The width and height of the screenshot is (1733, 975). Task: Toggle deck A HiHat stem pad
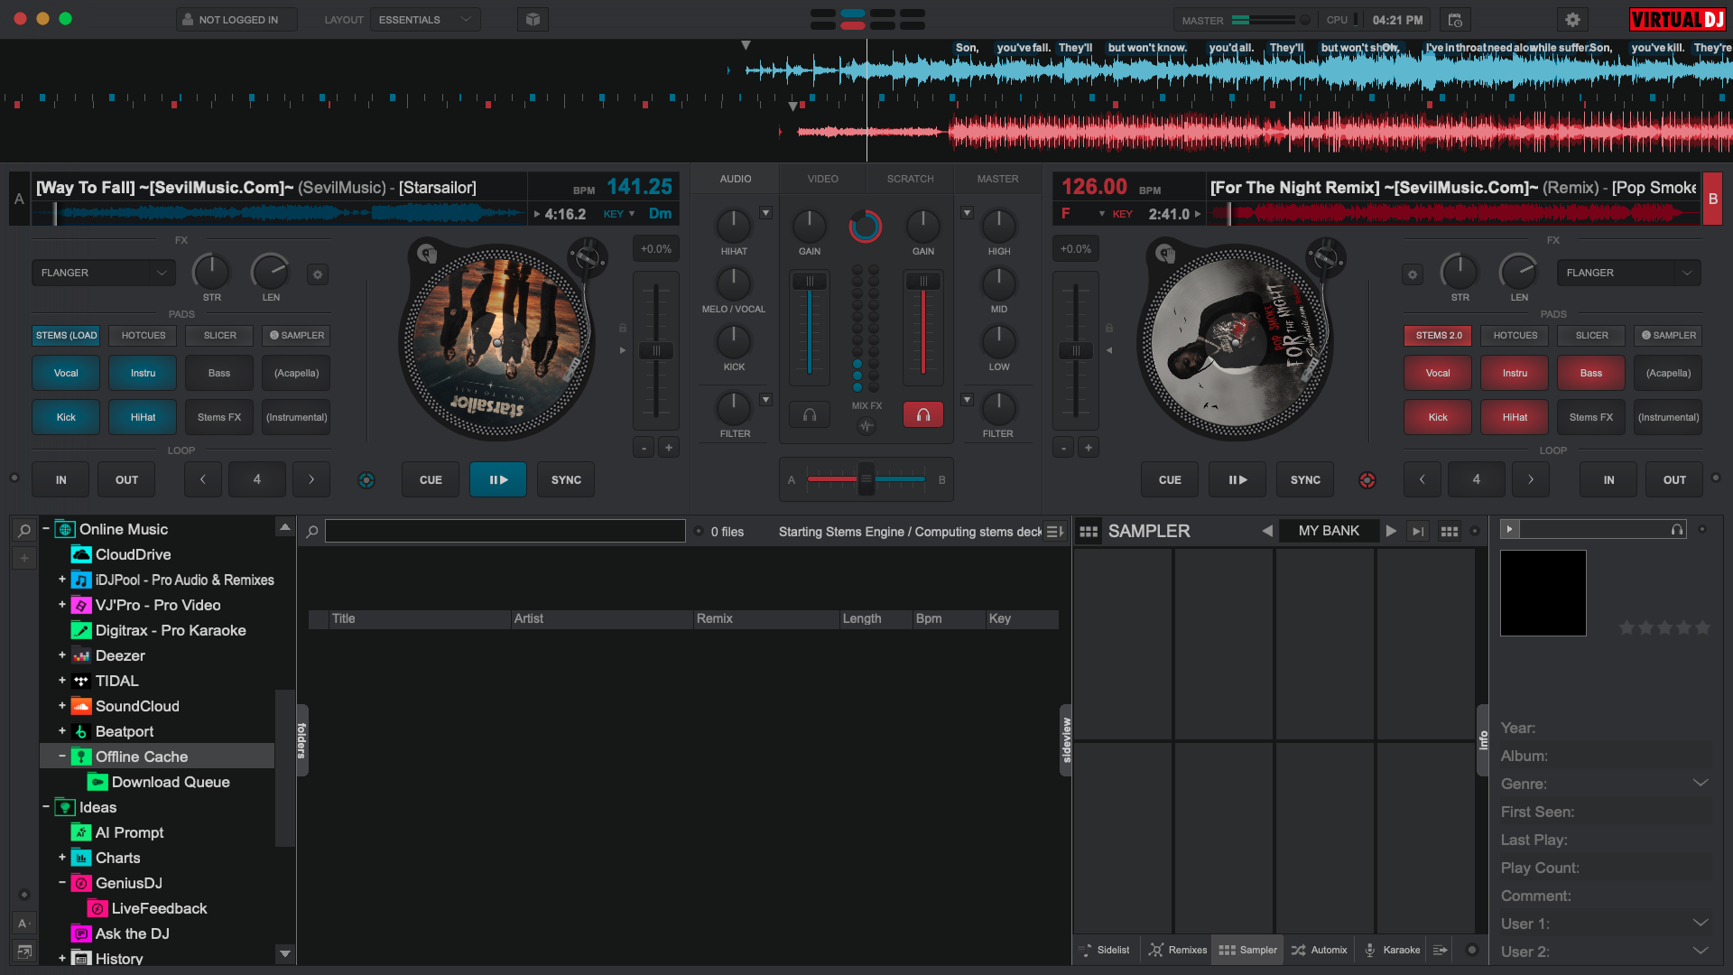143,417
